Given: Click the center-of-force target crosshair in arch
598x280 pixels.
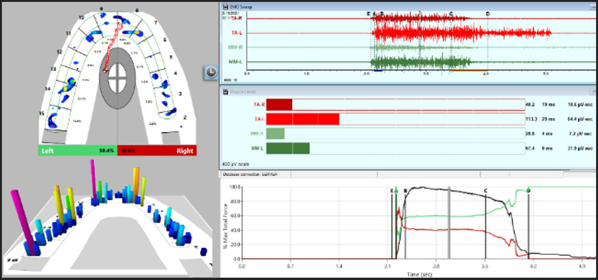Looking at the screenshot, I should [x=117, y=78].
